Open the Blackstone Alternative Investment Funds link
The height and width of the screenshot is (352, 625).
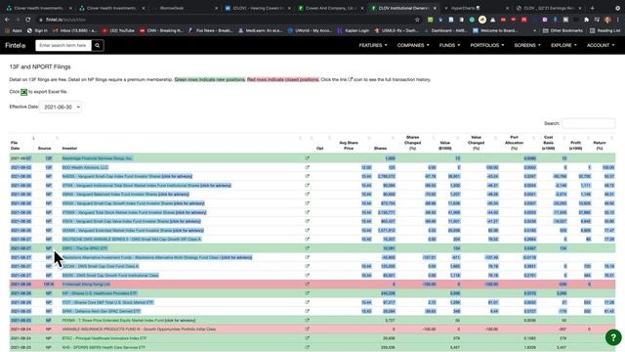pos(141,257)
